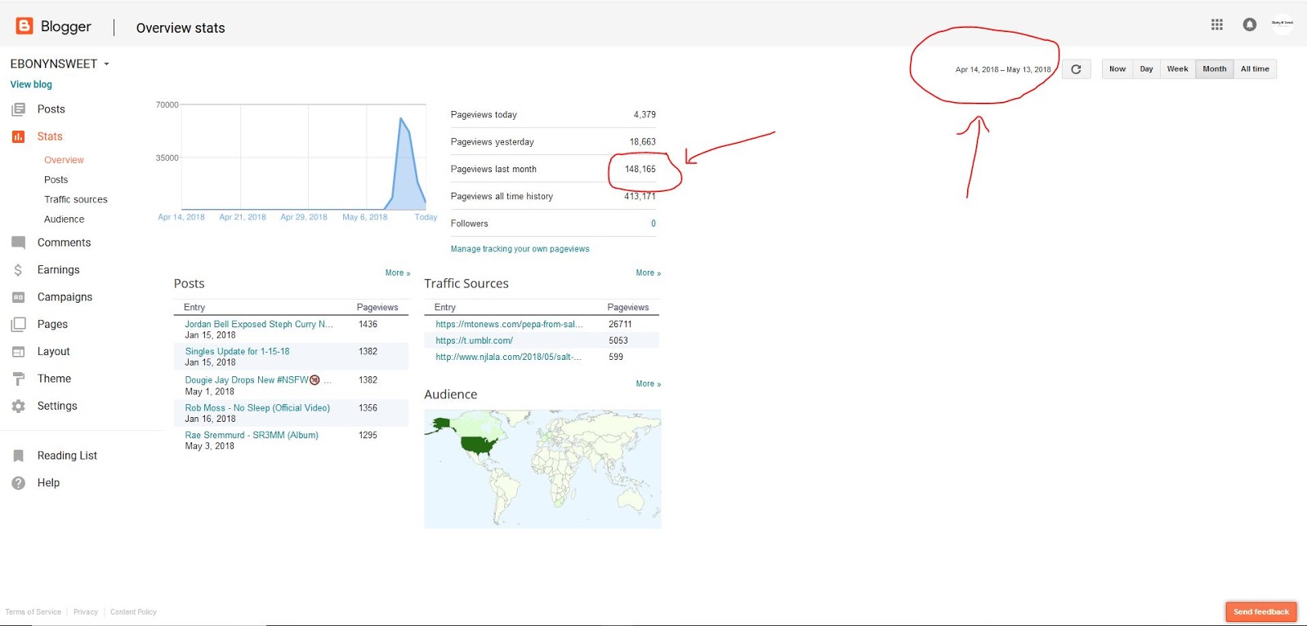Open the mtonews.com traffic source link
Image resolution: width=1307 pixels, height=626 pixels.
[x=509, y=324]
